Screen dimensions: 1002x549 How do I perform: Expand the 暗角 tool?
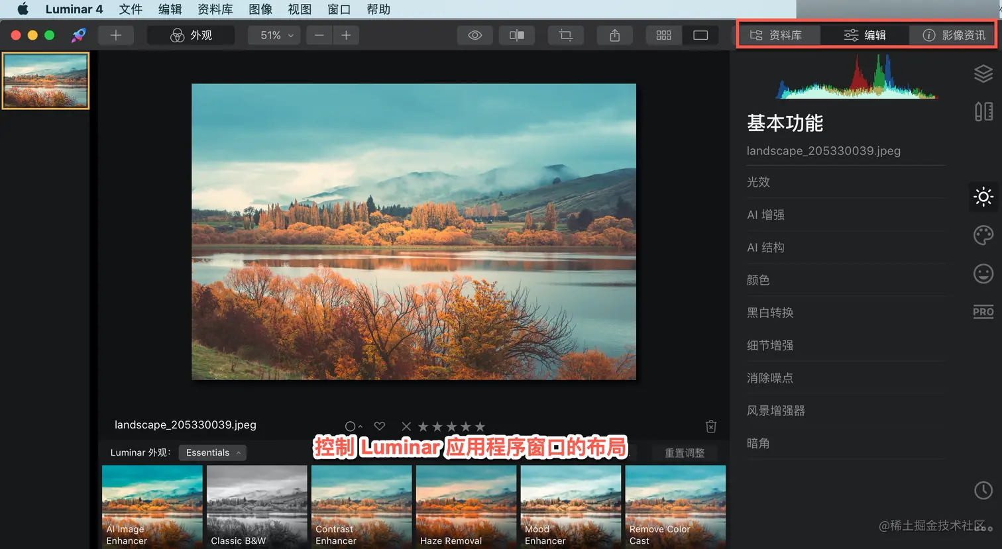(846, 443)
